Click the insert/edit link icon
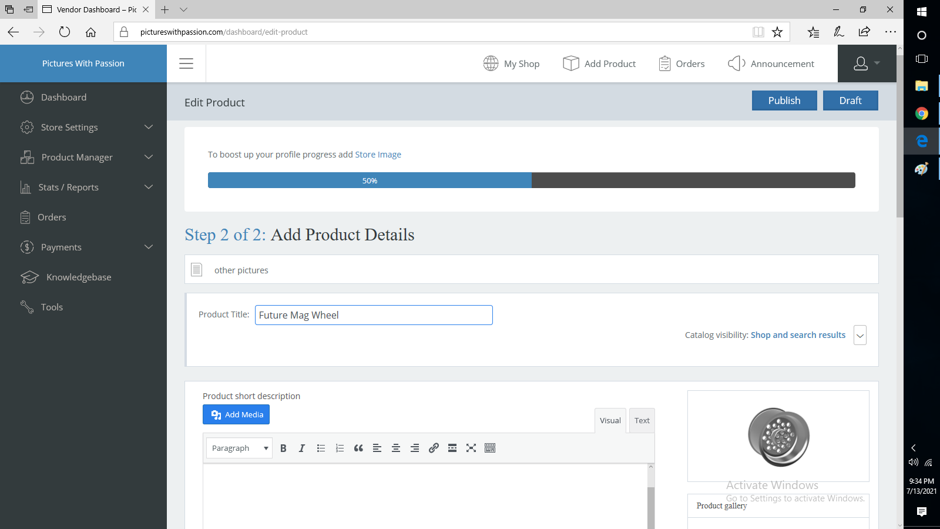 pos(434,448)
